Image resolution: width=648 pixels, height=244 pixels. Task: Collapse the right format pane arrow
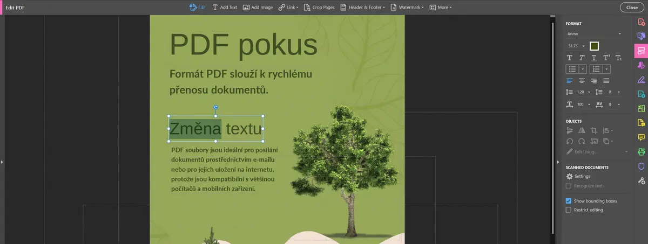tap(558, 162)
